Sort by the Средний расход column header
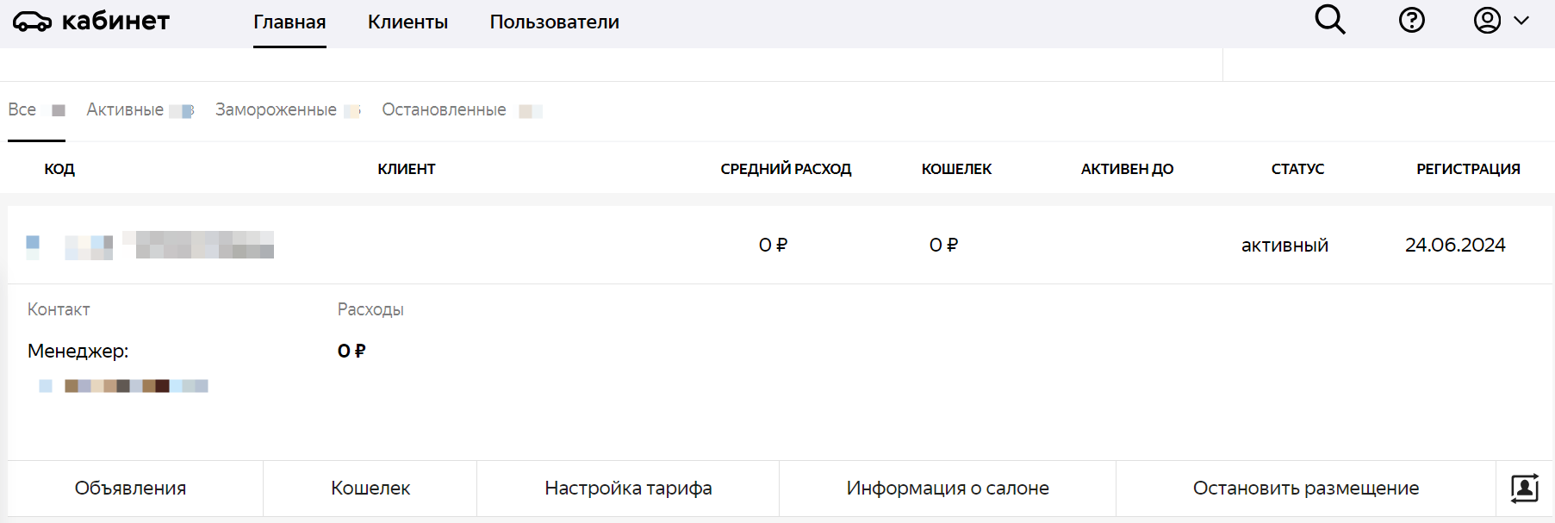The image size is (1555, 523). [786, 169]
